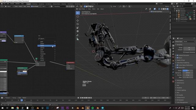Open the node editor Node menu
The image size is (196, 110).
(28, 6)
